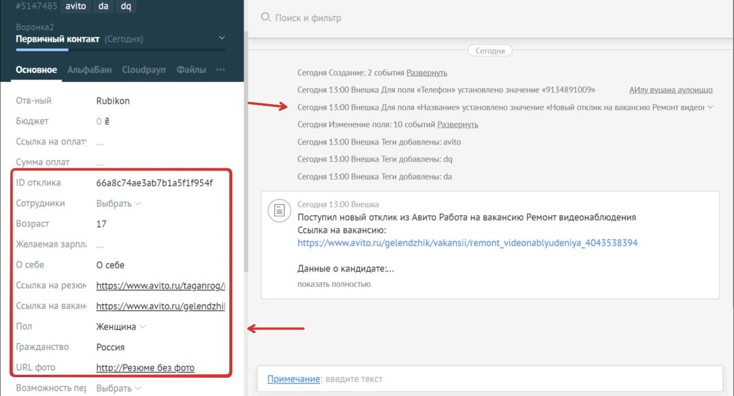Switch to the «Cloudpaym» tab
Screen dimensions: 734x396
tap(143, 69)
